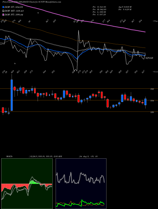Select the DOW PT 599.44 legend label
The height and width of the screenshot is (209, 158).
[14, 15]
